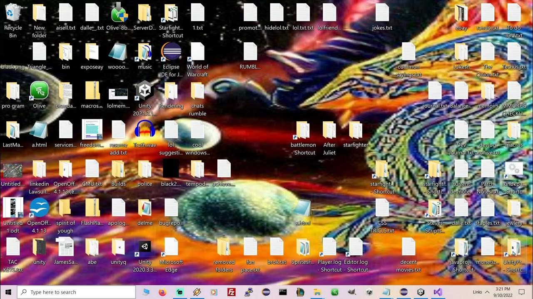Select the LastMa... folder icon
The image size is (533, 299).
point(13,130)
